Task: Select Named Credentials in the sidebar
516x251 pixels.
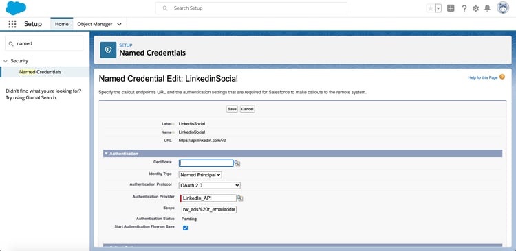Action: [40, 72]
